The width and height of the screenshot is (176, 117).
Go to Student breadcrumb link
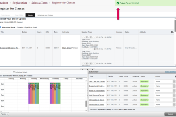click(4, 3)
